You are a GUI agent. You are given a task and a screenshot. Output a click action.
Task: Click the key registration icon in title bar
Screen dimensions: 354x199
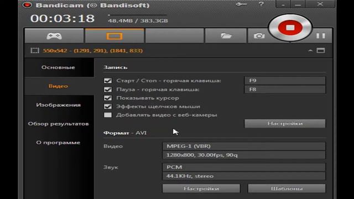tap(241, 4)
